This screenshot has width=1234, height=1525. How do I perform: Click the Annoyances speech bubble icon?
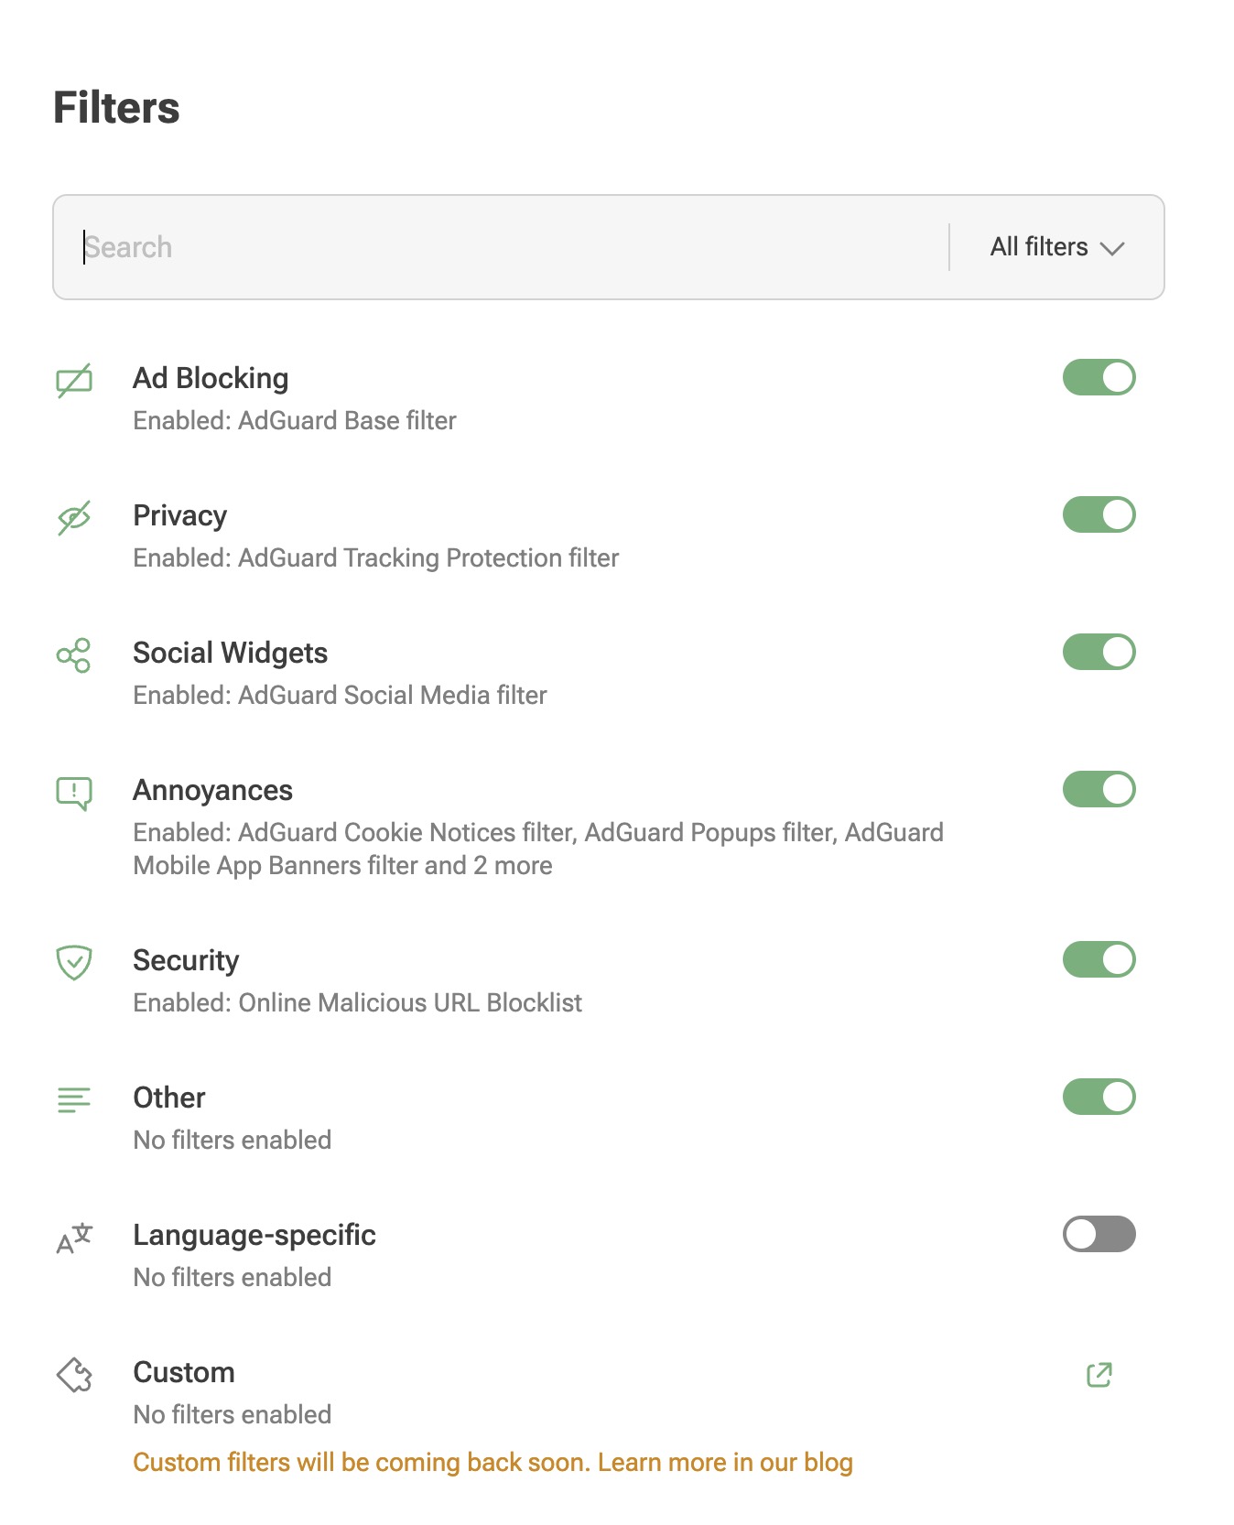74,793
